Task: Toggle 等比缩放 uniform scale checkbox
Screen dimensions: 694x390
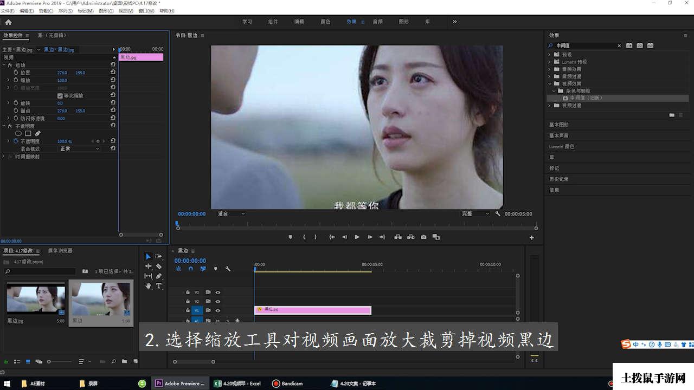Action: coord(60,95)
